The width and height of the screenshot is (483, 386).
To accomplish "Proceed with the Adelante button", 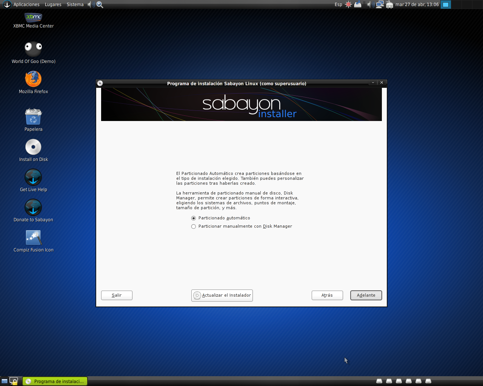I will click(x=366, y=296).
